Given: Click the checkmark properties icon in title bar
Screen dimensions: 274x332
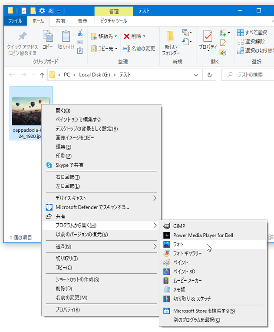Looking at the screenshot, I should pos(24,10).
